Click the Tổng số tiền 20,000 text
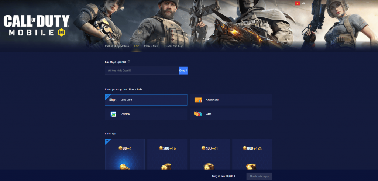Screen dimensions: 378x181 [x=223, y=176]
